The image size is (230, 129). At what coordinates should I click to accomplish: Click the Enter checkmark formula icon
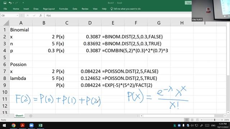click(x=34, y=15)
